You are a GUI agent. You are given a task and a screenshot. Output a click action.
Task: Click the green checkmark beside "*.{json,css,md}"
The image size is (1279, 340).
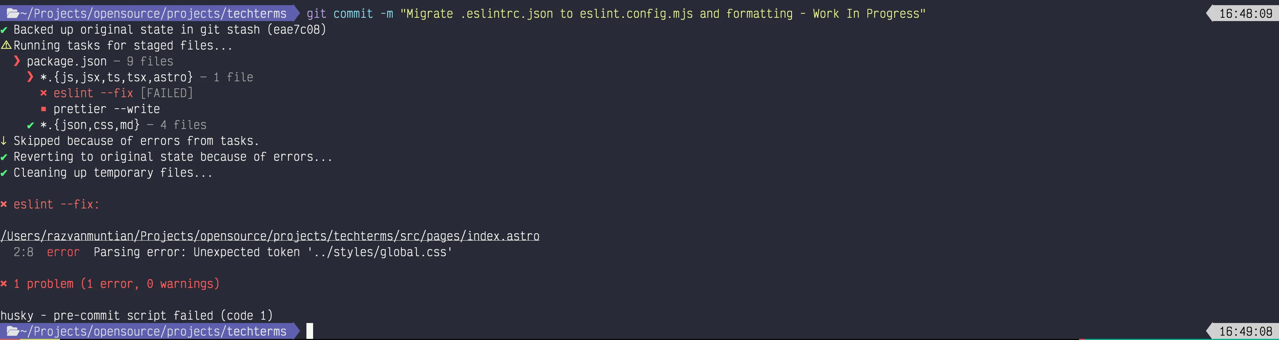[30, 125]
